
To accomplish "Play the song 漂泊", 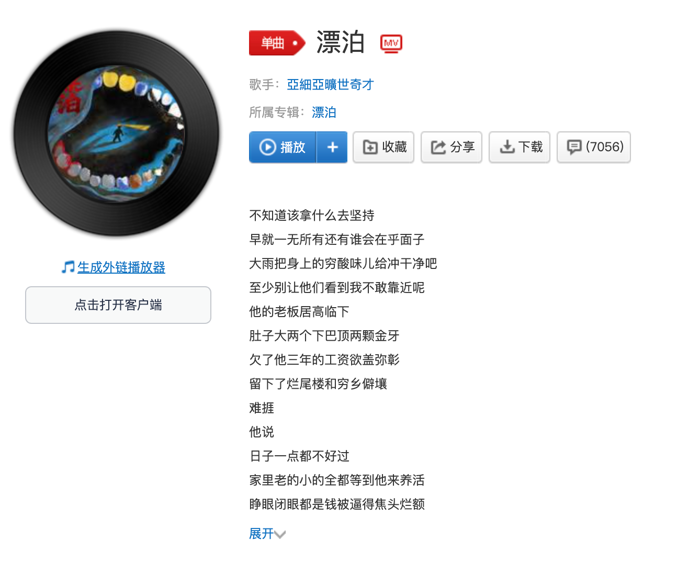I will [283, 147].
